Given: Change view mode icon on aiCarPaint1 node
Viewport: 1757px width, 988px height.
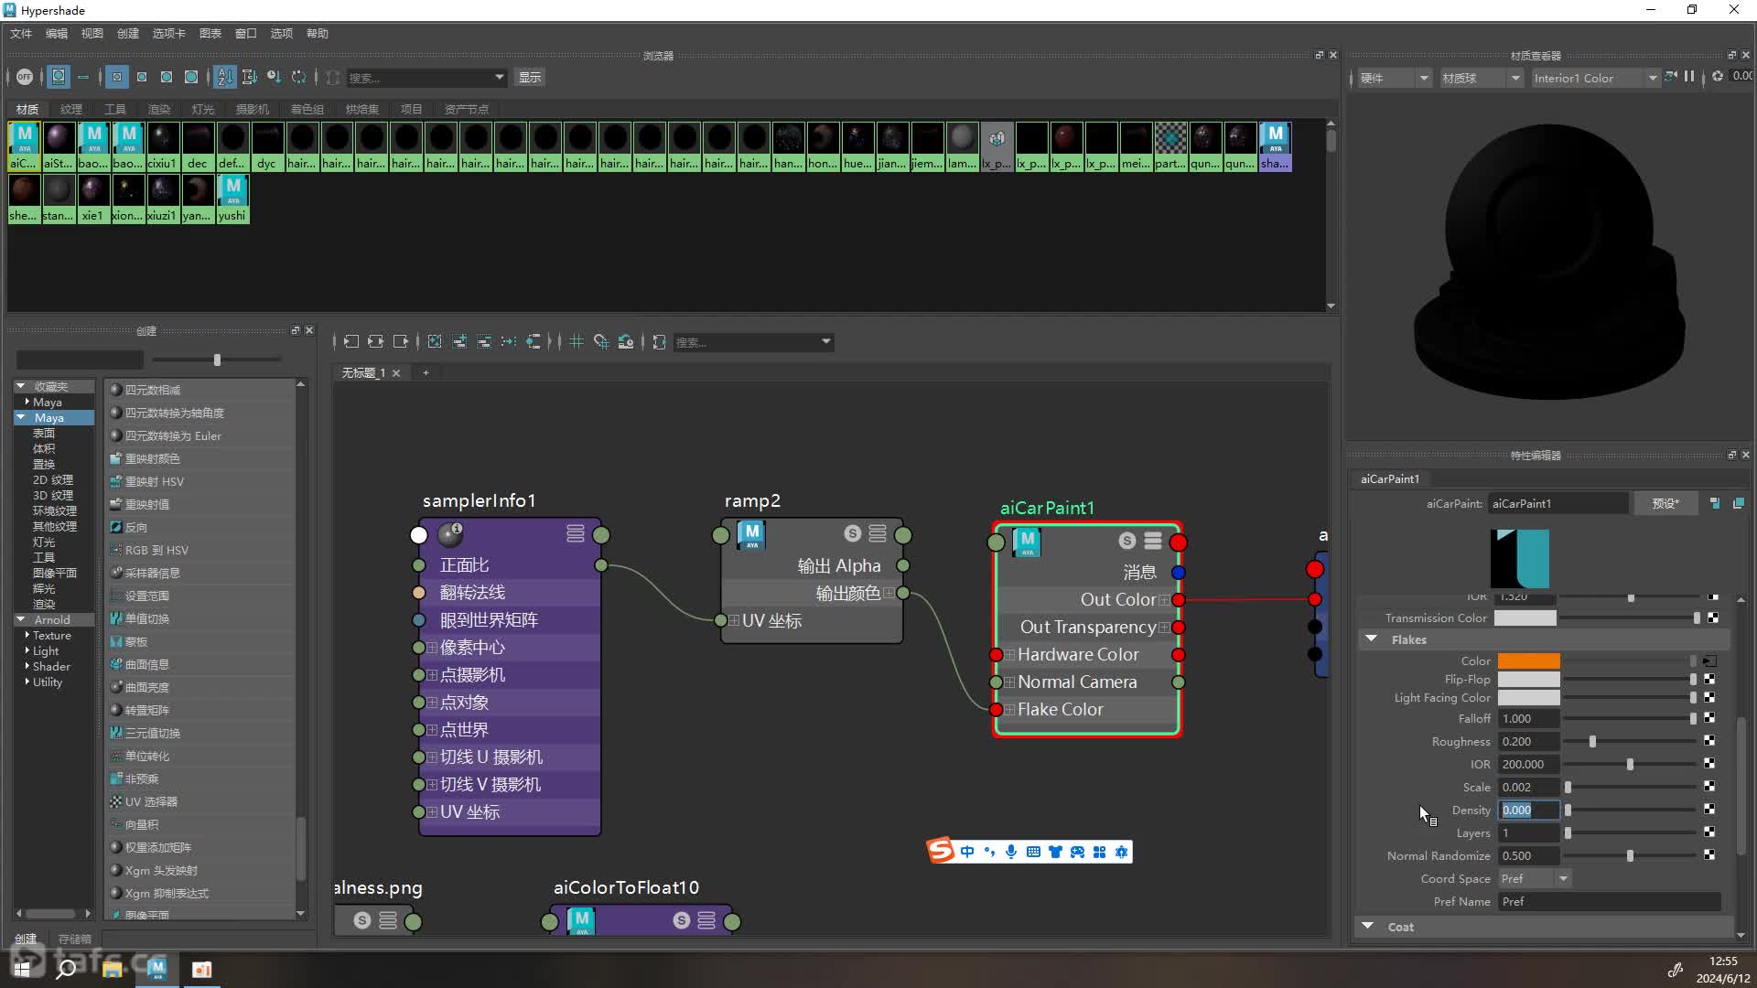Looking at the screenshot, I should [1153, 542].
